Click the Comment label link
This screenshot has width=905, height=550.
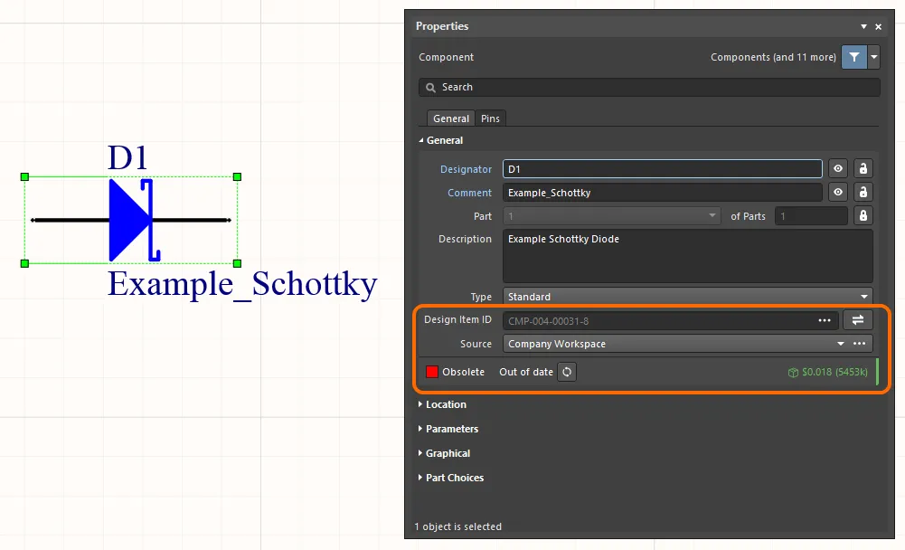(469, 193)
